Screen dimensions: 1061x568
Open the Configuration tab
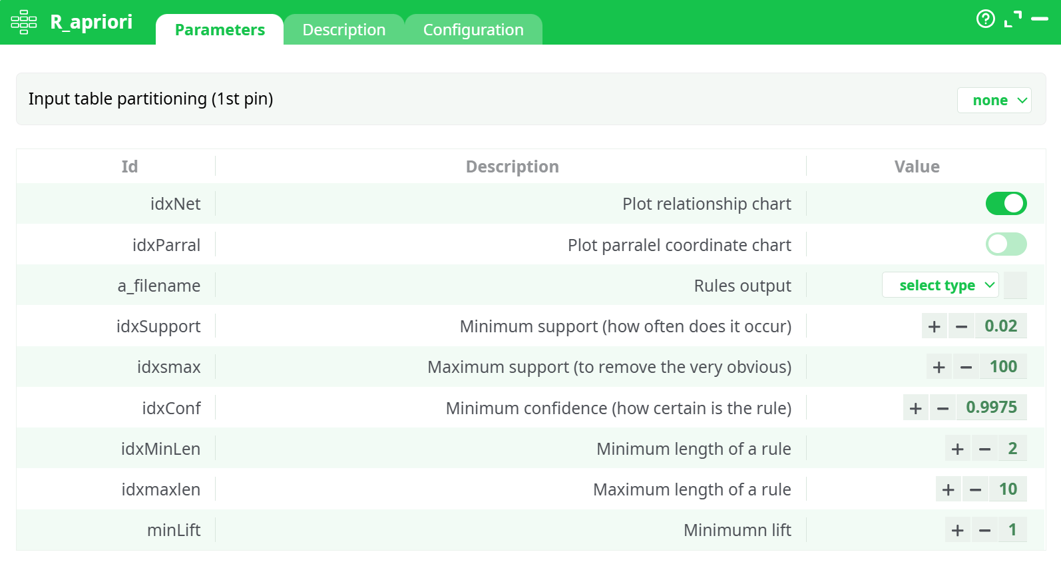pyautogui.click(x=473, y=30)
